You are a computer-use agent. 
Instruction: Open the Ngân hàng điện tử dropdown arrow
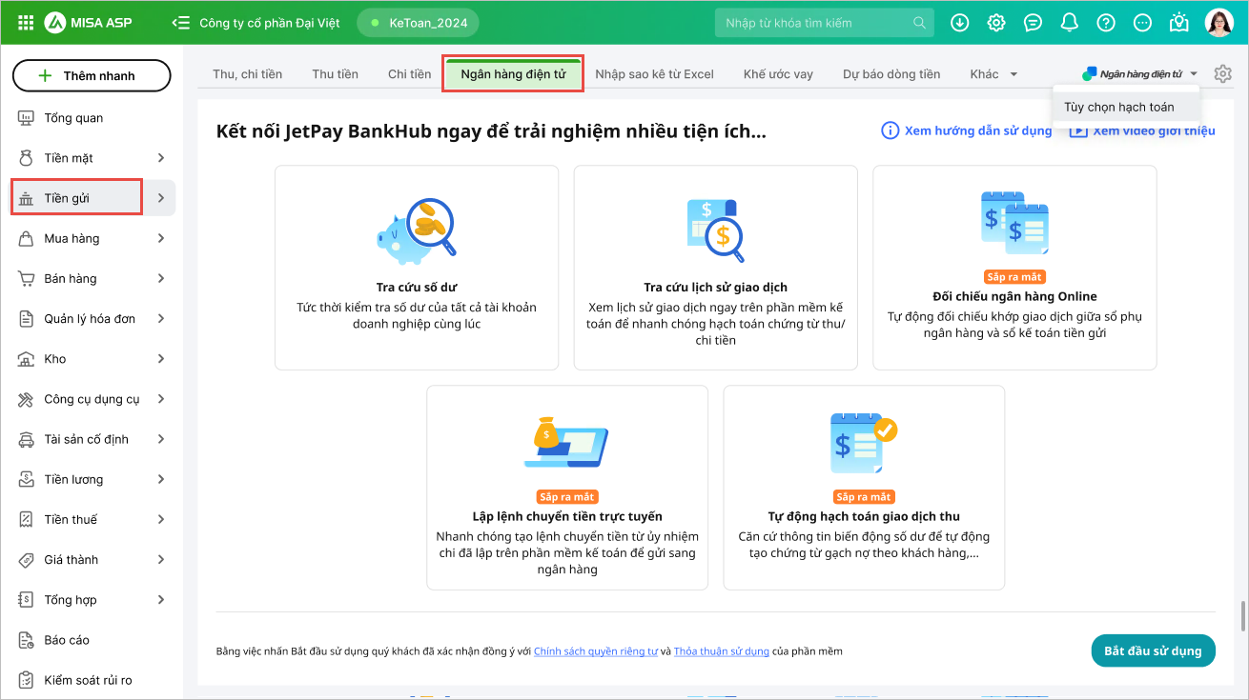click(x=1194, y=73)
